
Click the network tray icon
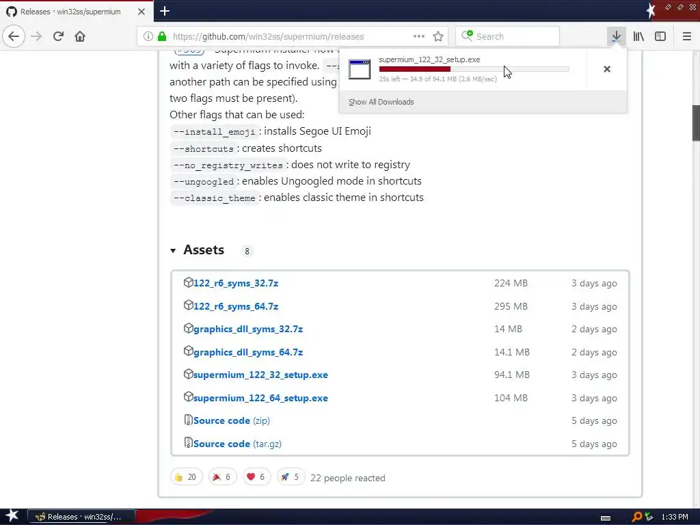click(x=649, y=517)
